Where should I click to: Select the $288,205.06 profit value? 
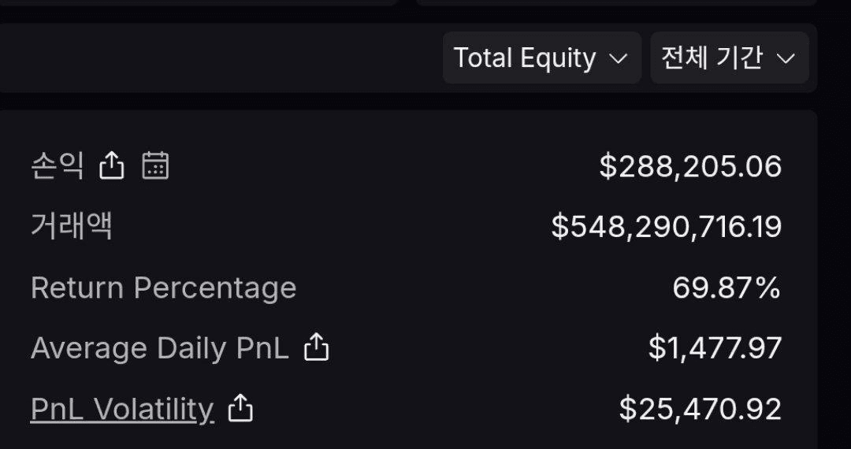pyautogui.click(x=690, y=166)
